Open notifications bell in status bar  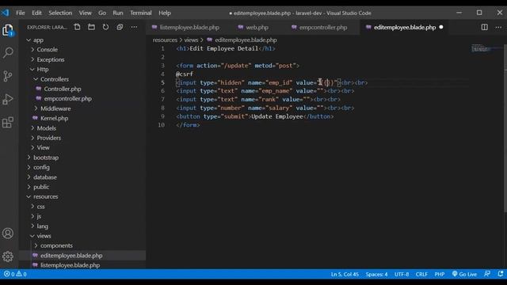click(x=501, y=274)
